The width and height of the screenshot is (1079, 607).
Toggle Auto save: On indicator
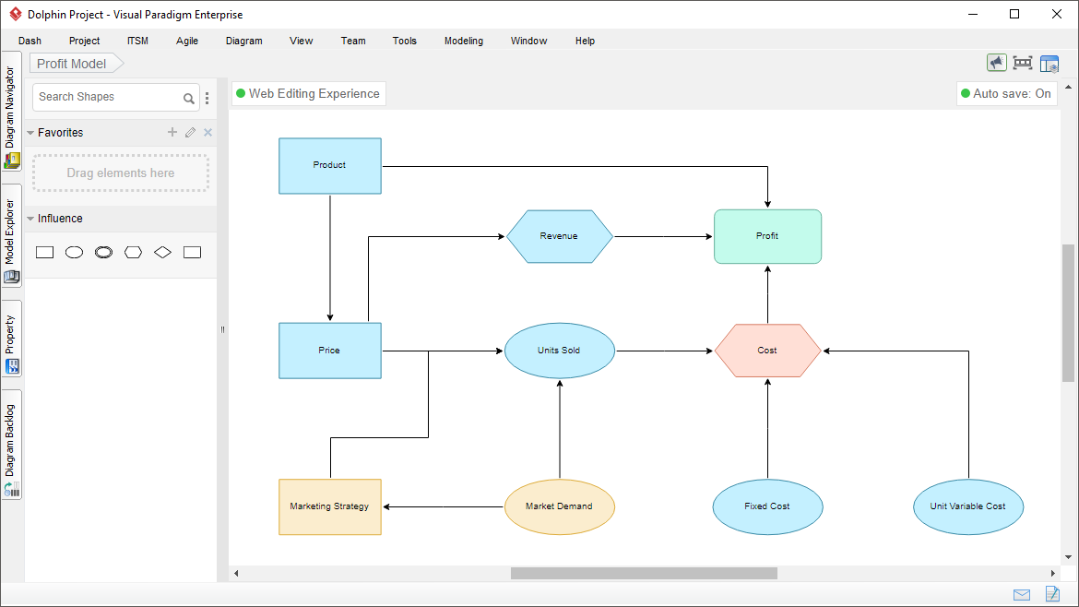click(x=1006, y=93)
